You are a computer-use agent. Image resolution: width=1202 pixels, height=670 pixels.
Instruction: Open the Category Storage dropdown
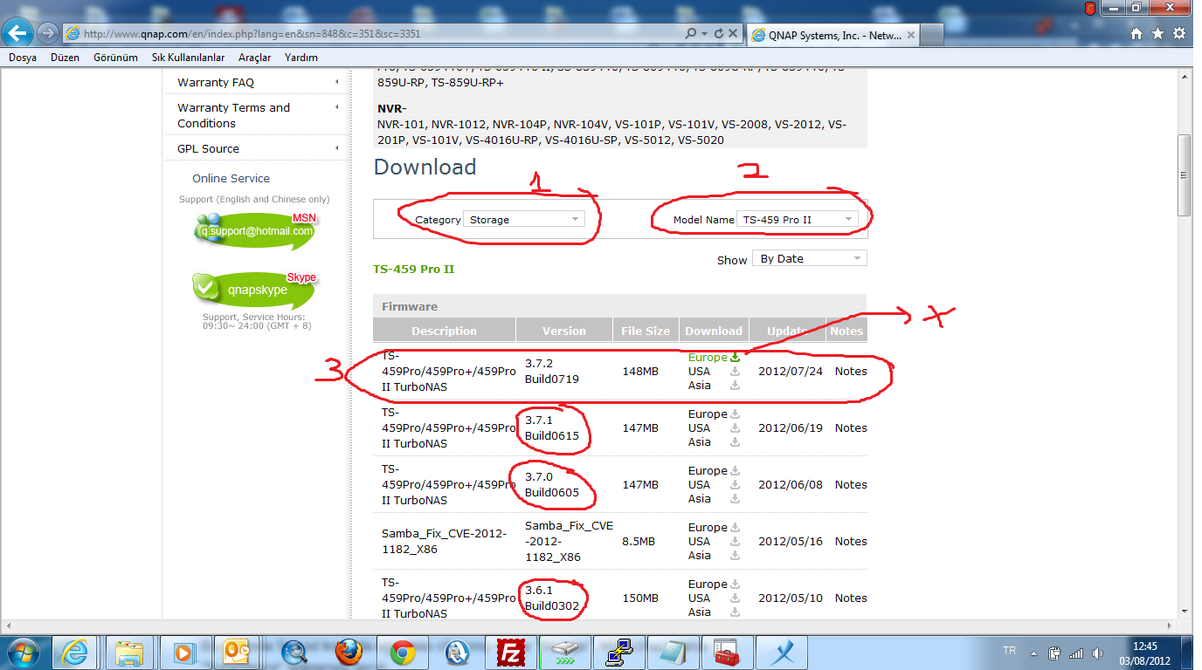(523, 220)
